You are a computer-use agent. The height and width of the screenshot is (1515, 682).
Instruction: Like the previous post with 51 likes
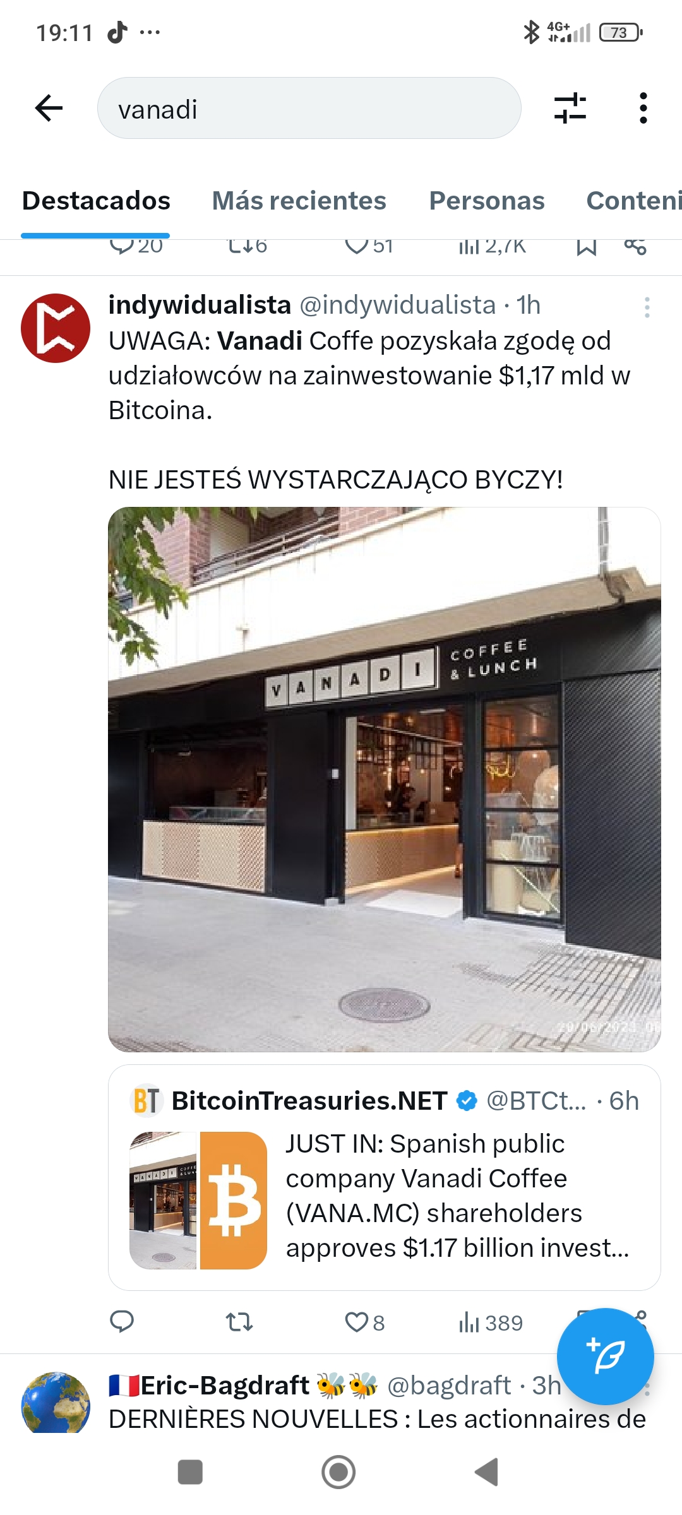(369, 246)
